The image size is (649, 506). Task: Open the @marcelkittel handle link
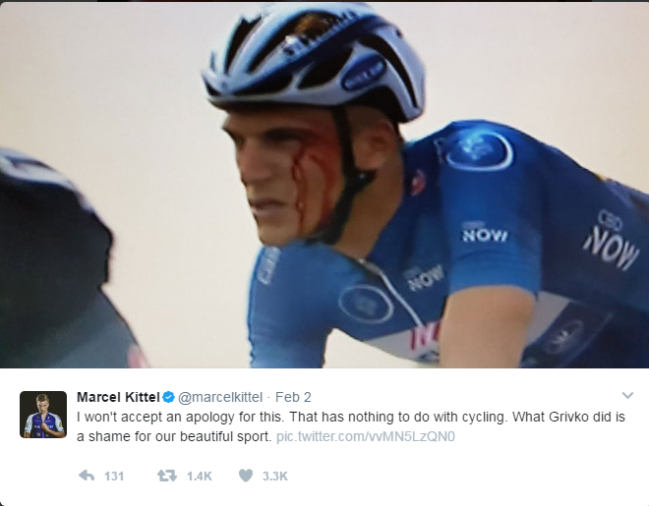click(219, 397)
